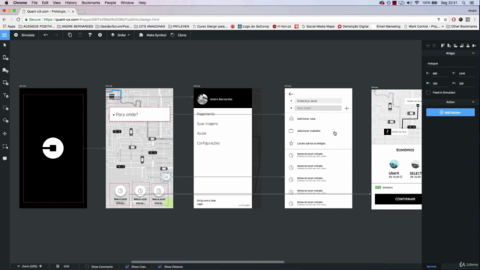Image resolution: width=480 pixels, height=270 pixels.
Task: Click the Y position field
Action: pyautogui.click(x=466, y=73)
